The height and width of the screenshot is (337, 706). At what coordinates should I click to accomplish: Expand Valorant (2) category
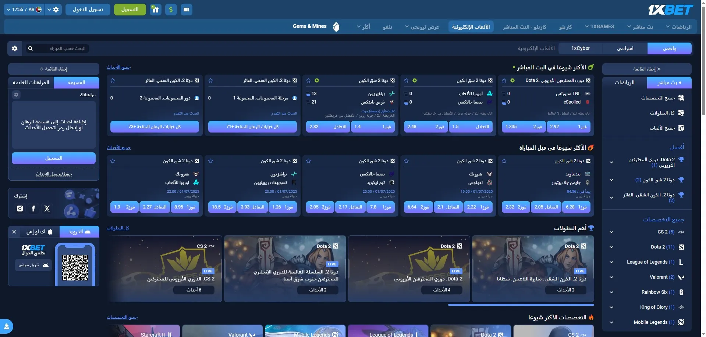(611, 277)
